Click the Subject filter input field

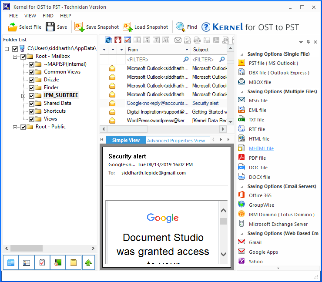click(x=205, y=59)
